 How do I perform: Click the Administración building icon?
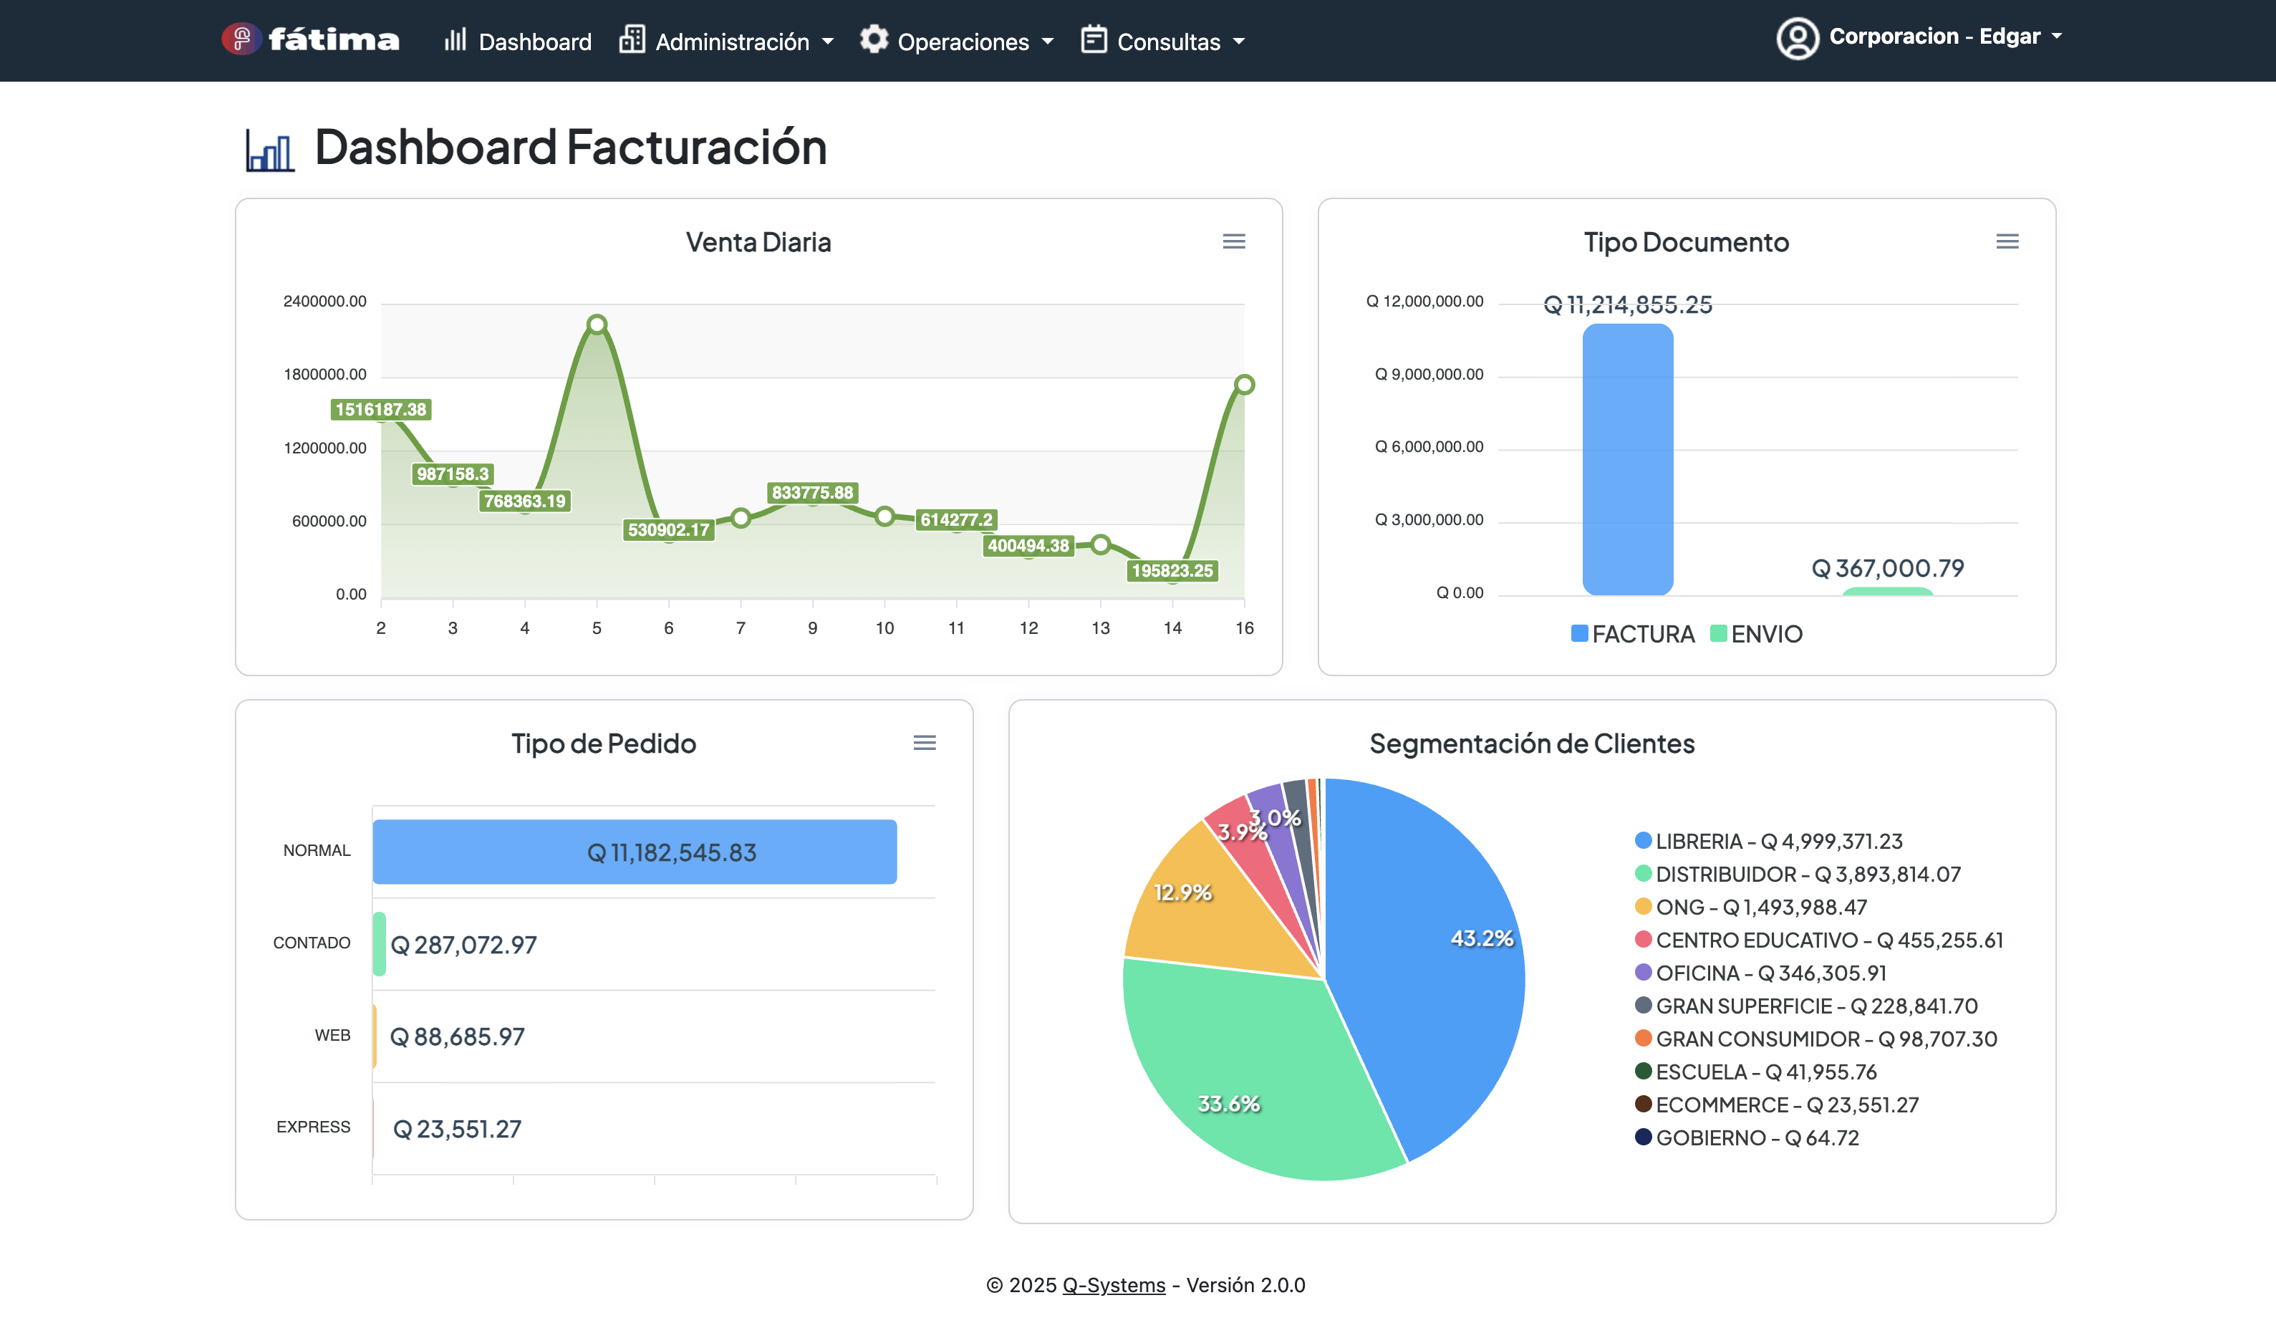point(632,39)
